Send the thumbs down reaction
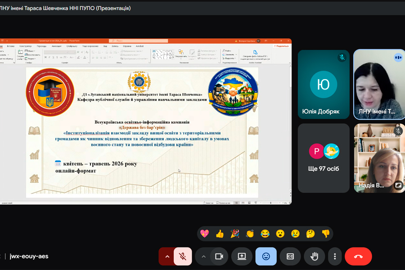The height and width of the screenshot is (270, 405). click(x=326, y=234)
